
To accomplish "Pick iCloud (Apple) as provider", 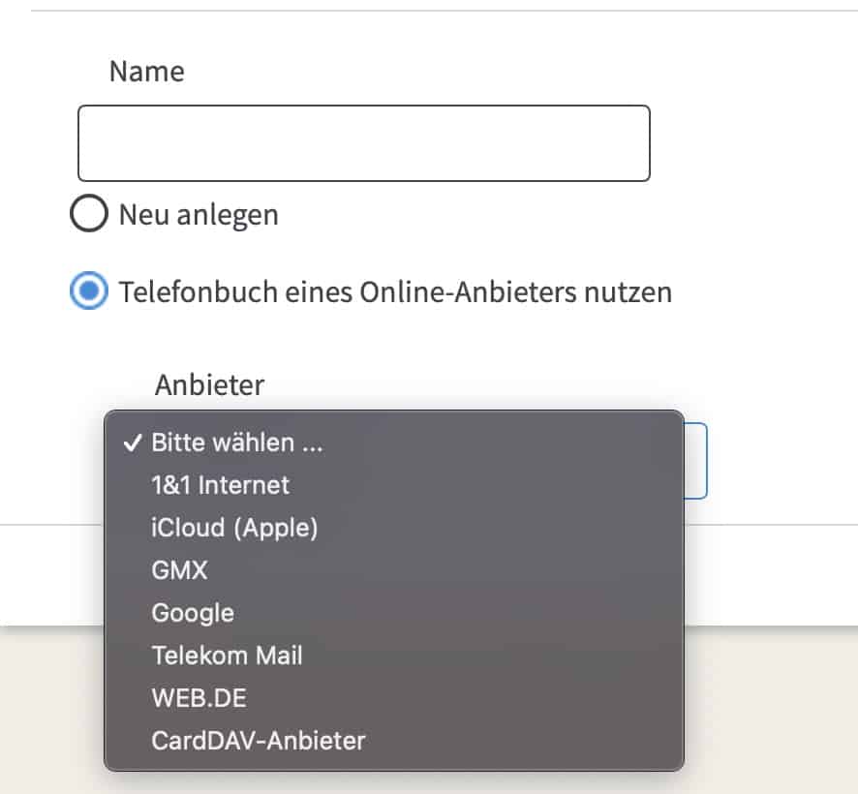I will pyautogui.click(x=393, y=528).
